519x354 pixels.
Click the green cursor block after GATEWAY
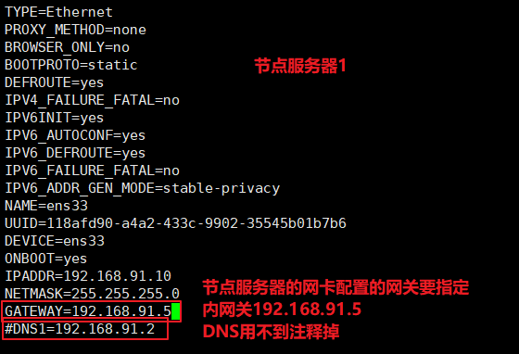pos(176,311)
